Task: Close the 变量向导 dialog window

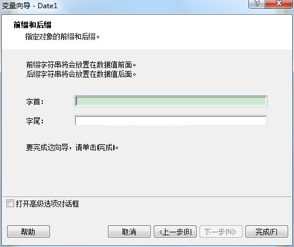Action: (x=279, y=4)
